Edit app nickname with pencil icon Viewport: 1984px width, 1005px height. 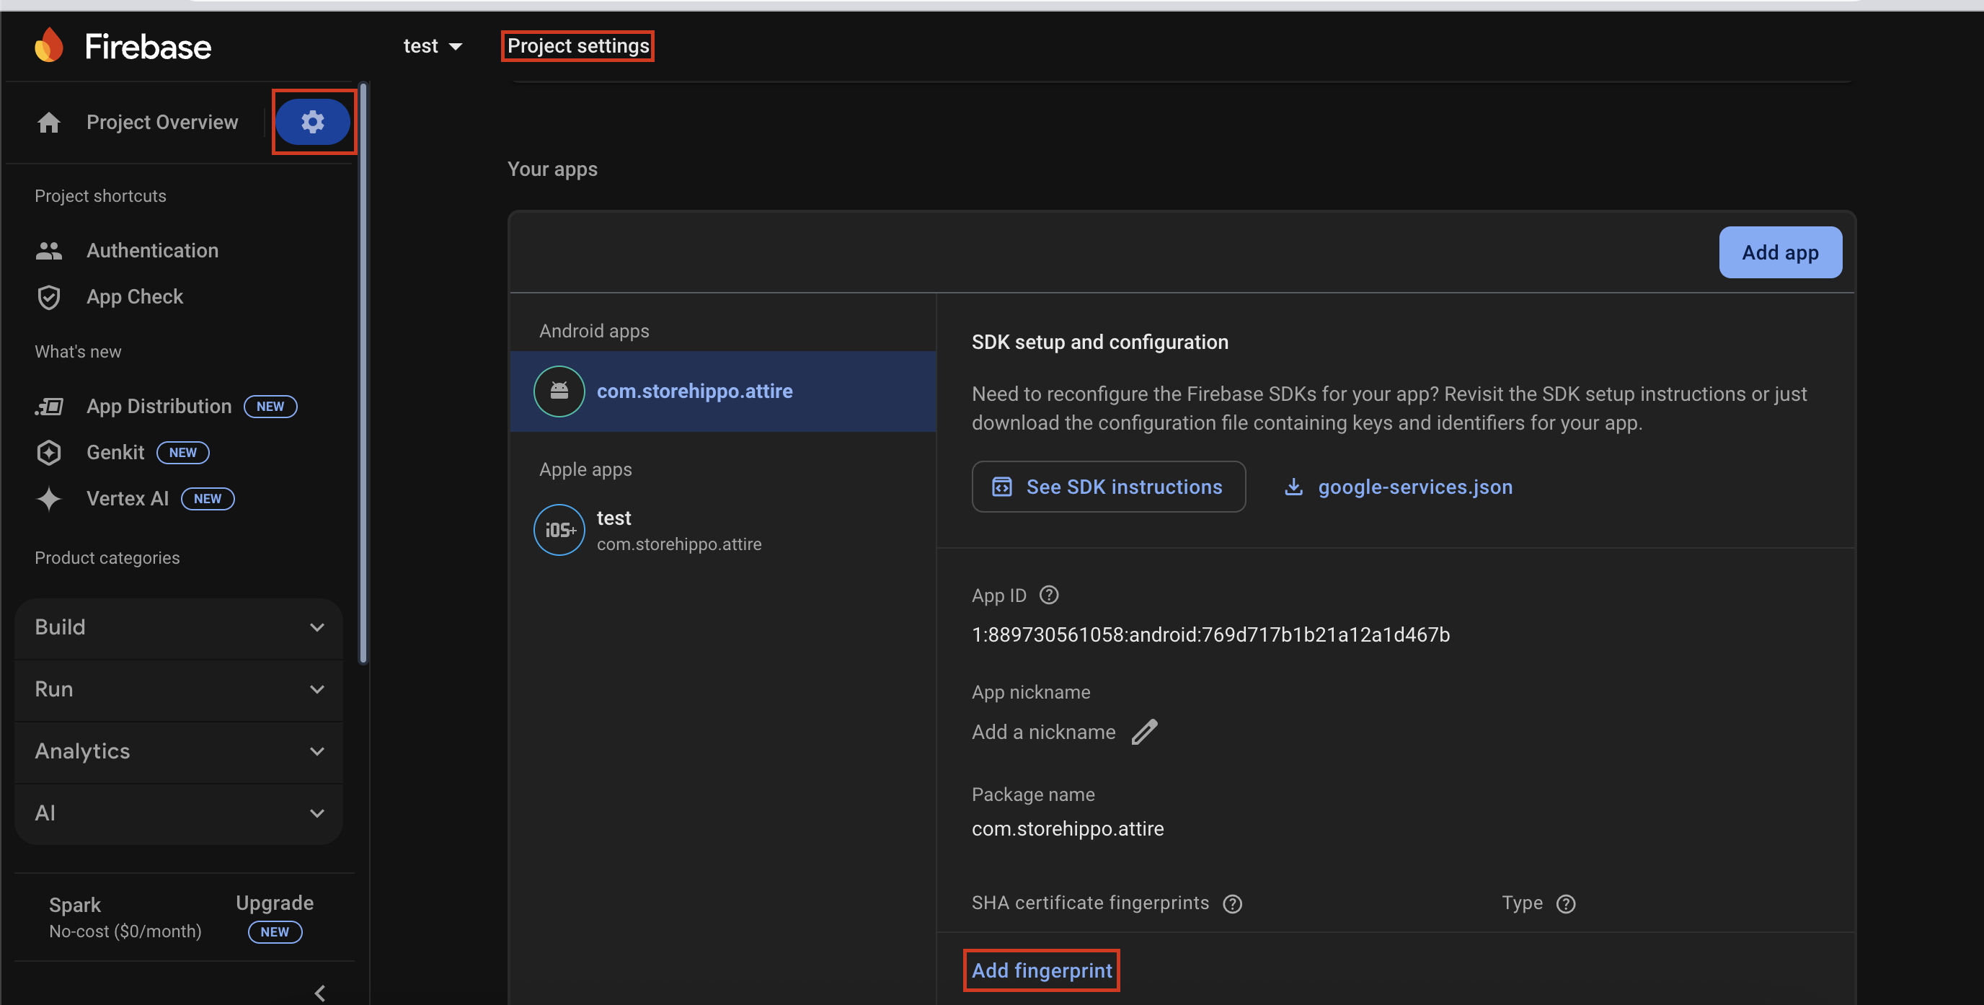[1145, 732]
